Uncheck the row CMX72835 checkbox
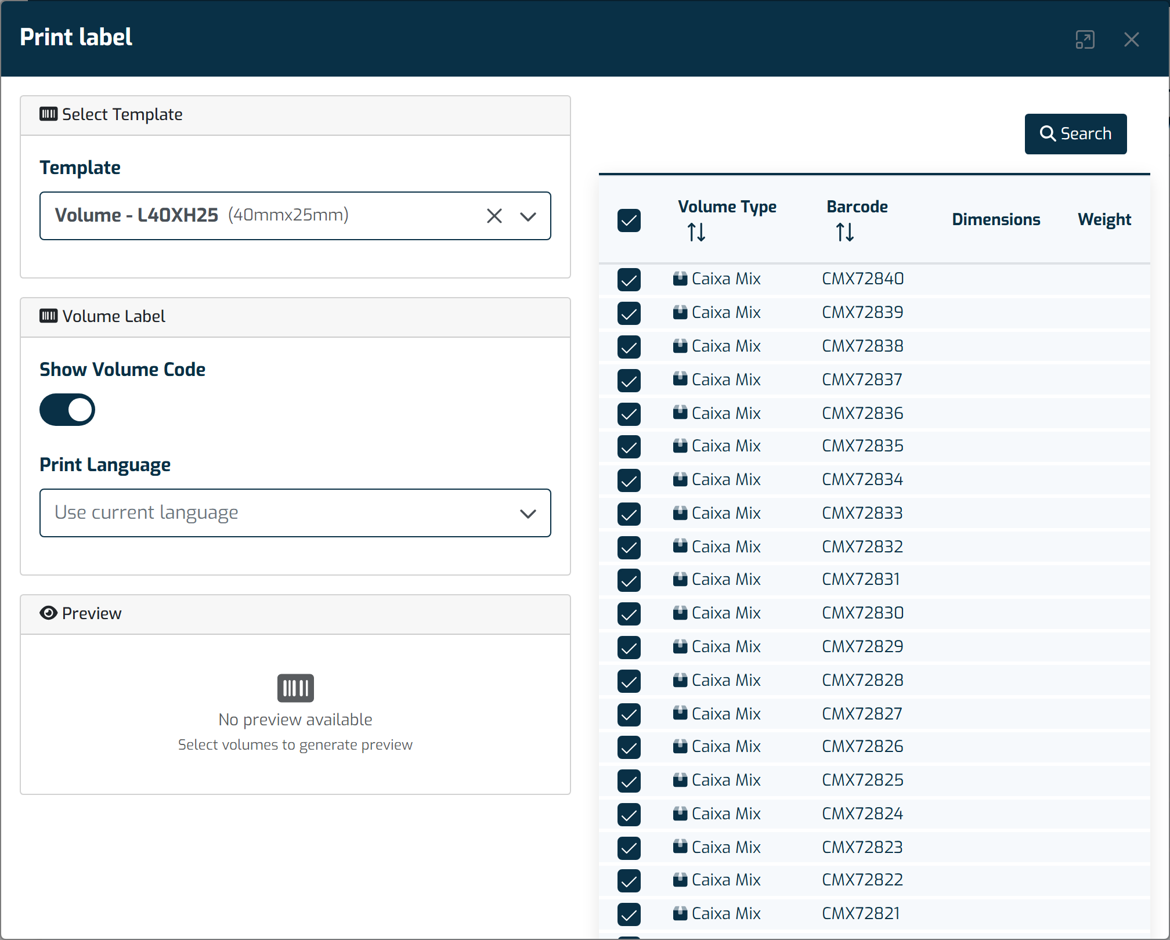 (x=629, y=447)
